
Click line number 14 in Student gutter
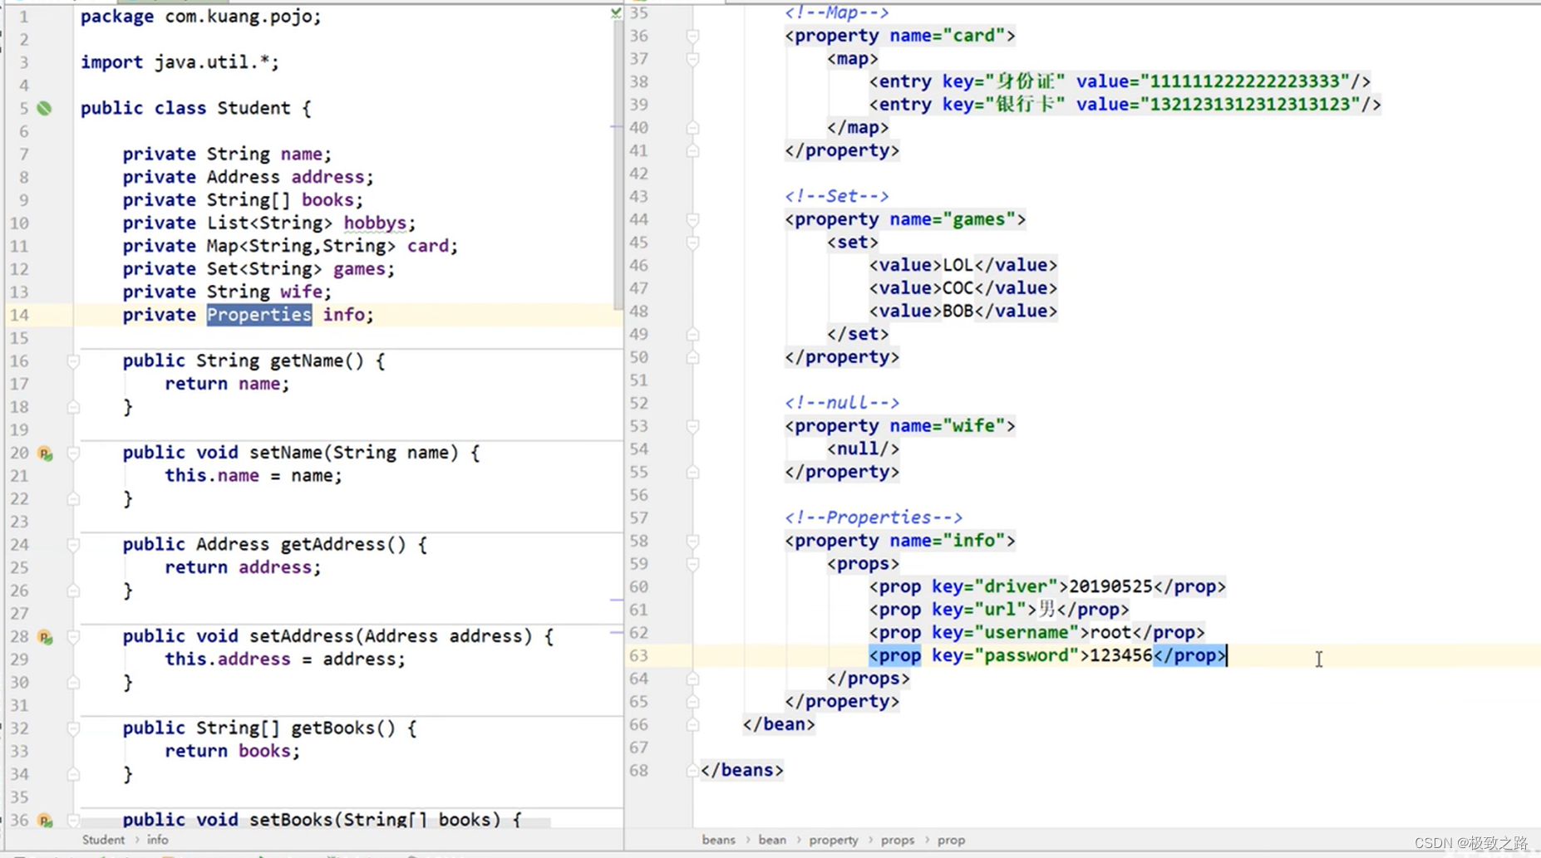pos(18,316)
